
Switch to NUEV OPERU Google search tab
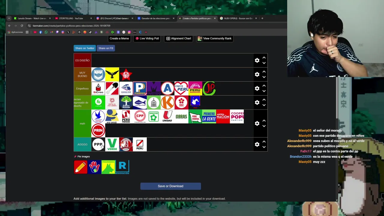[238, 18]
